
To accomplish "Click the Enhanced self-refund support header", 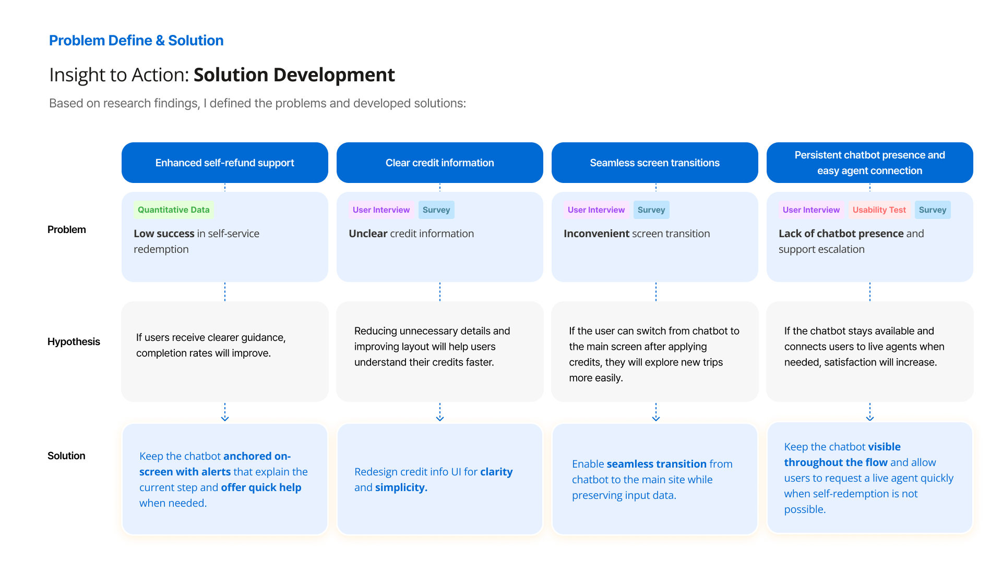I will coord(224,163).
